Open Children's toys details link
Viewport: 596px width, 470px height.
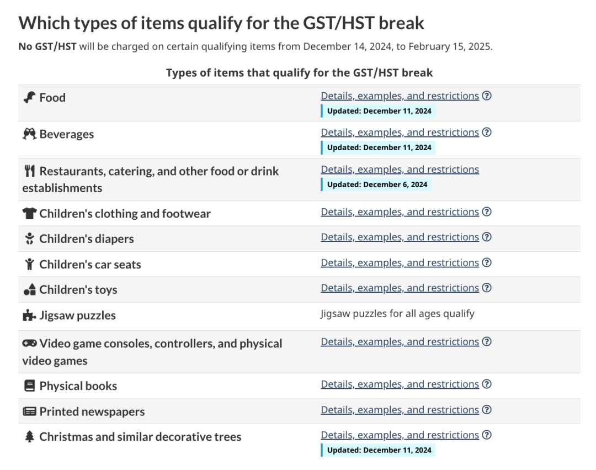pos(400,288)
